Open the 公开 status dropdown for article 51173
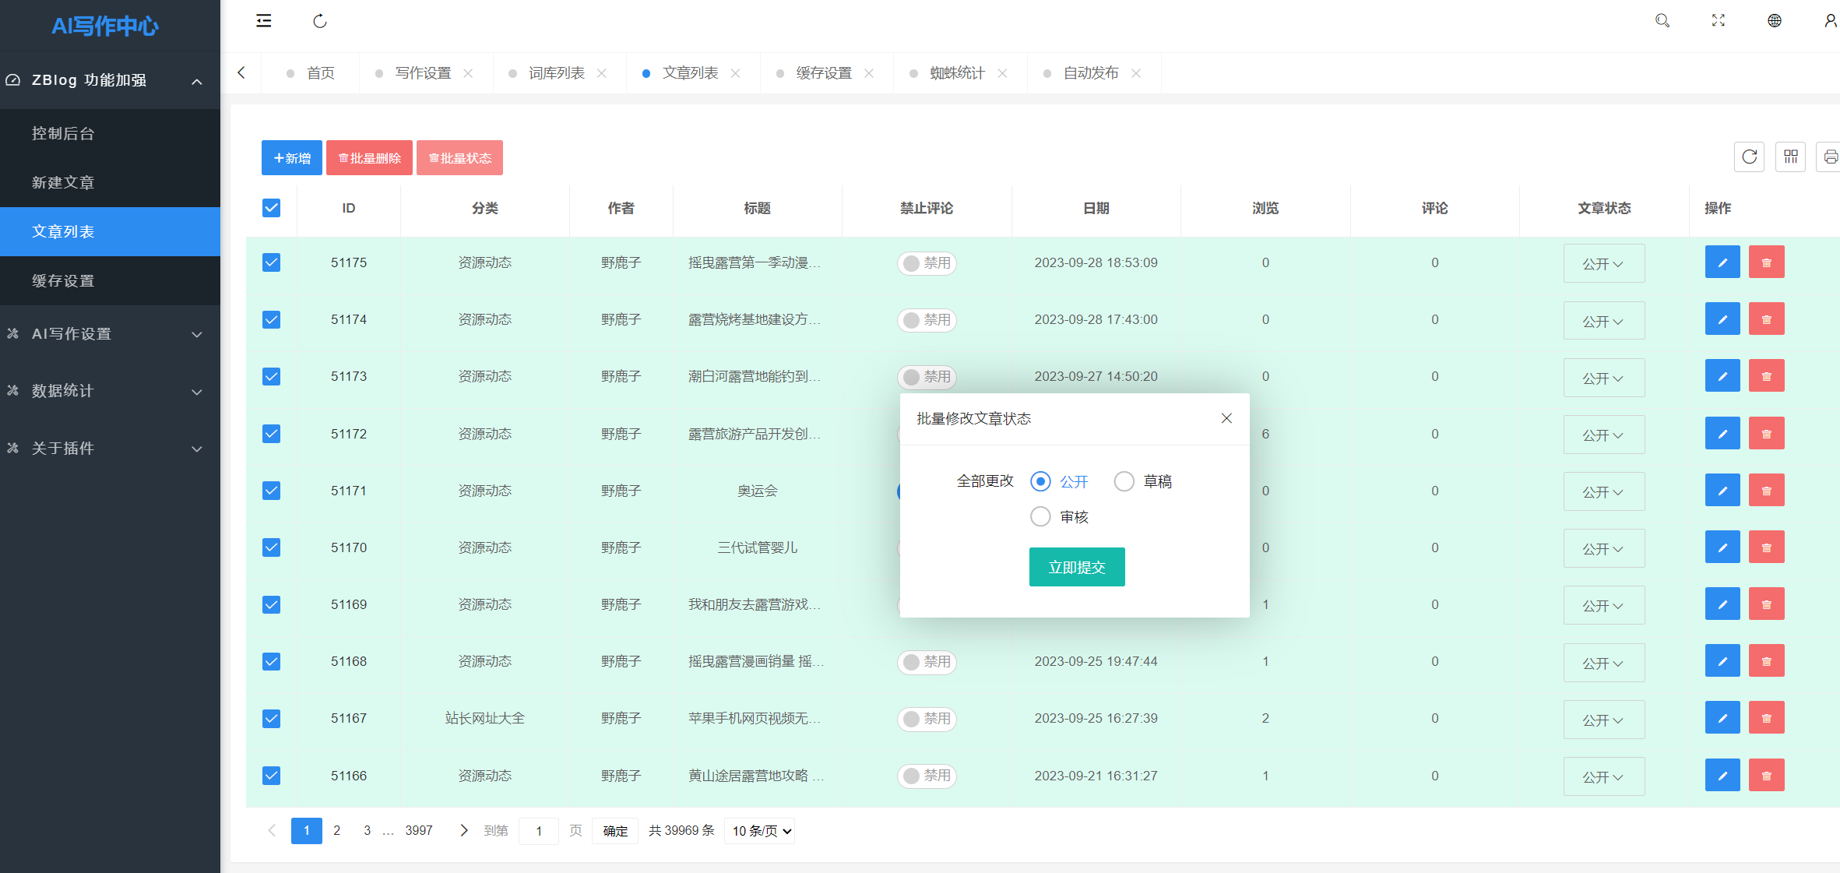The width and height of the screenshot is (1840, 873). coord(1603,378)
